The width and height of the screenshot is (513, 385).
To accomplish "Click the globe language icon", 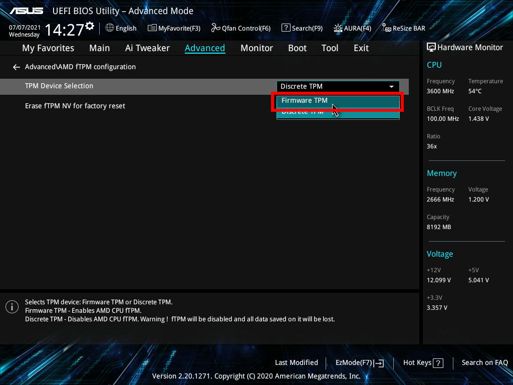I will 110,28.
